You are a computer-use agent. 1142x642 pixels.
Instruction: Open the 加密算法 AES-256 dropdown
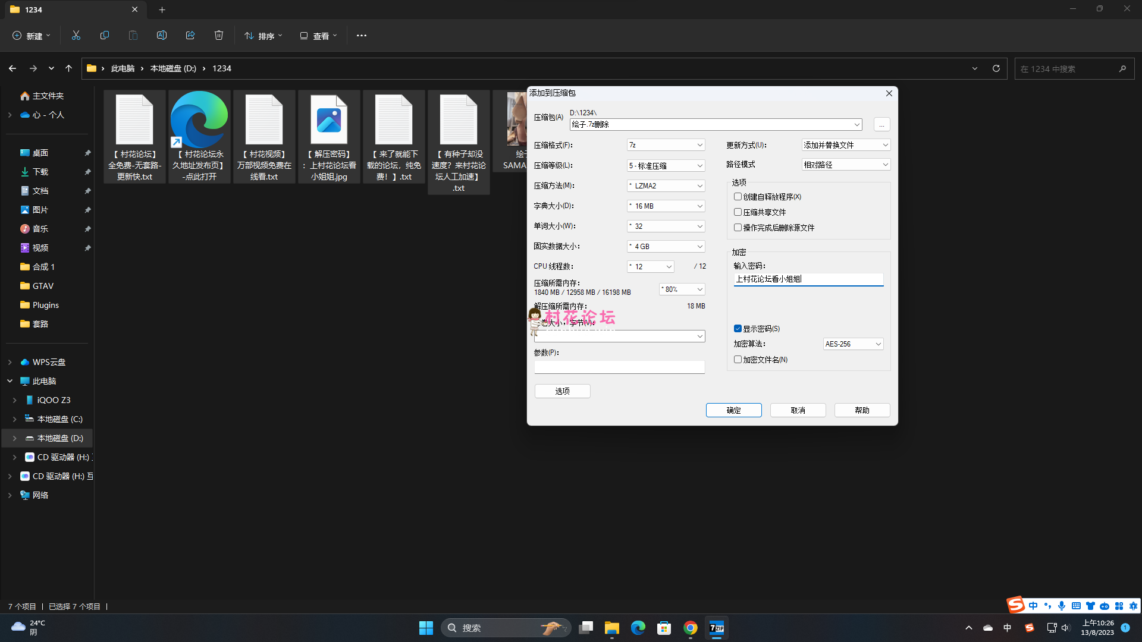click(x=853, y=344)
